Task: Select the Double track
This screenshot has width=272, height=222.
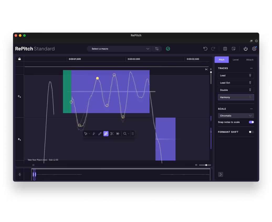Action: [236, 90]
